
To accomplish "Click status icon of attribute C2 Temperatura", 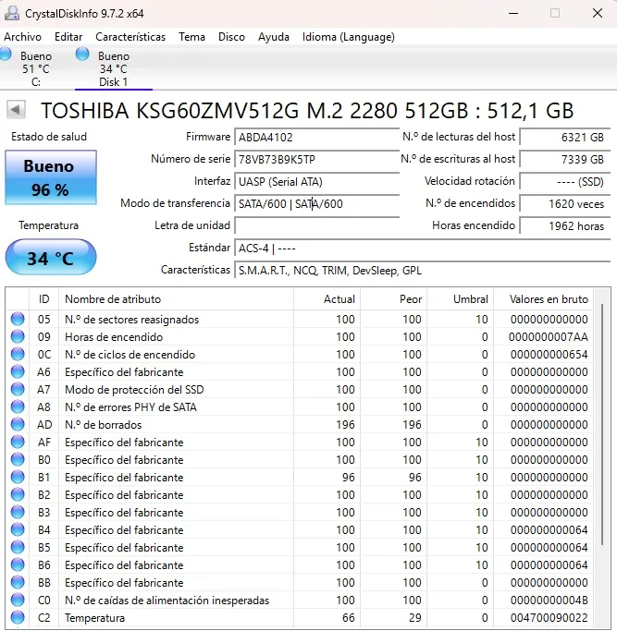I will (x=18, y=617).
